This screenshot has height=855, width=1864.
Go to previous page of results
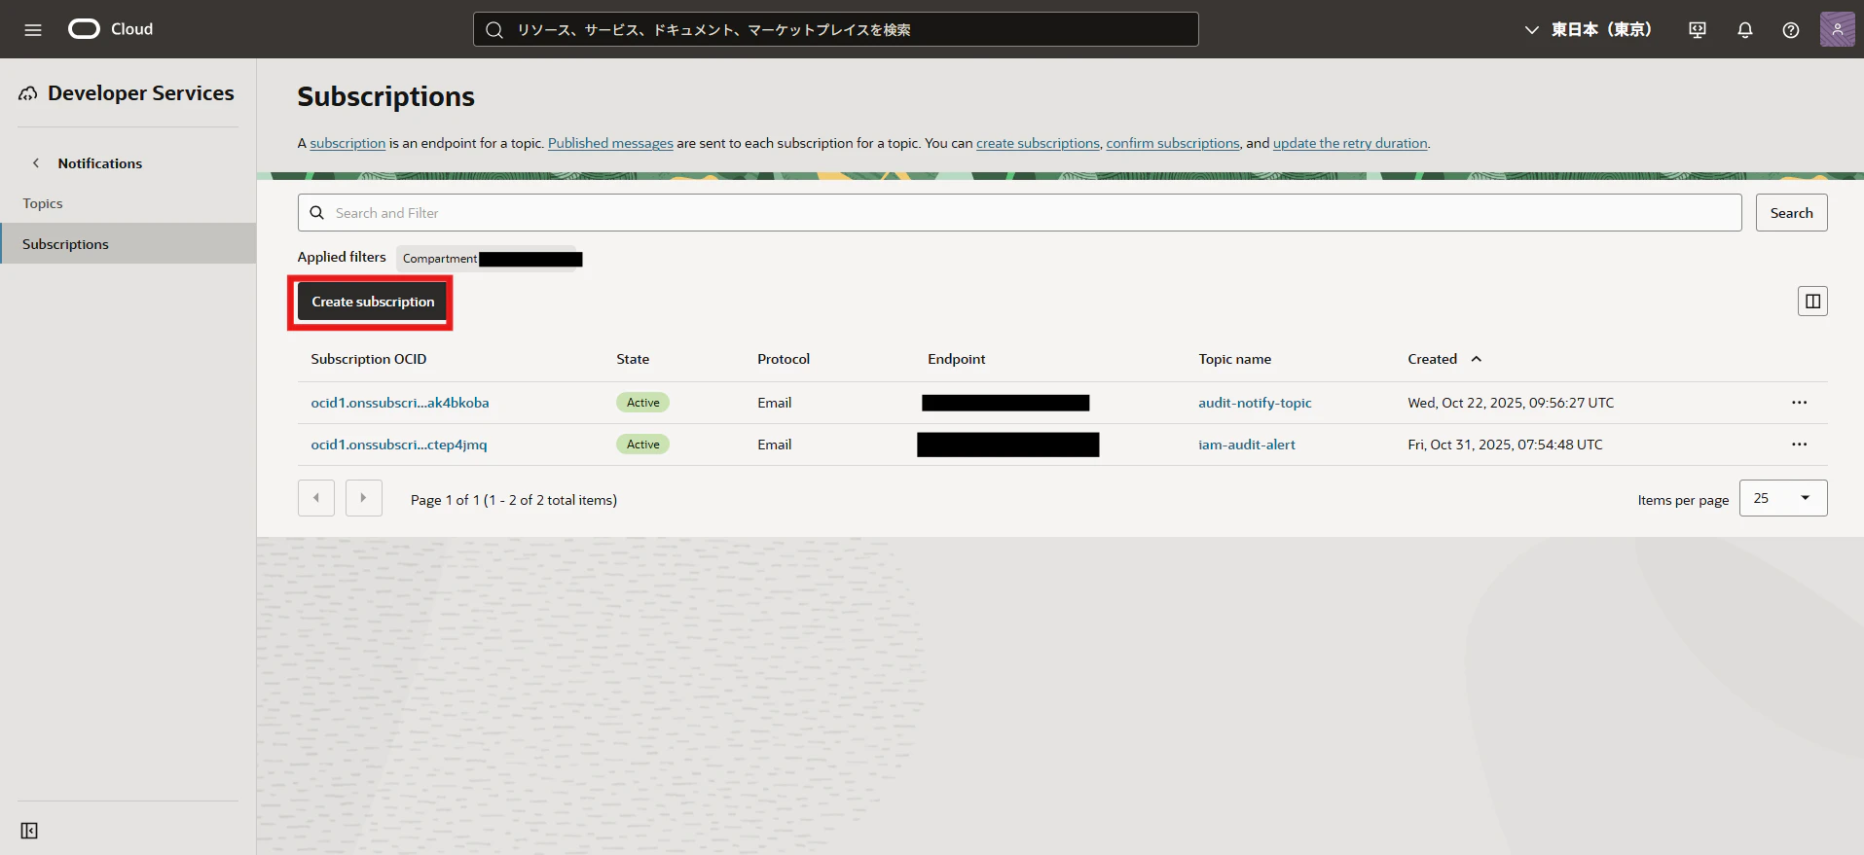point(316,498)
